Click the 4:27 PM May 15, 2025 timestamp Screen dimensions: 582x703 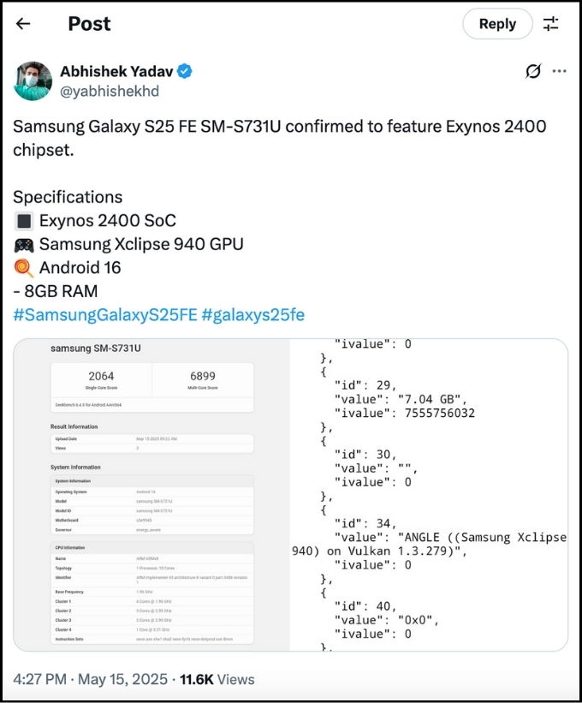click(x=90, y=679)
